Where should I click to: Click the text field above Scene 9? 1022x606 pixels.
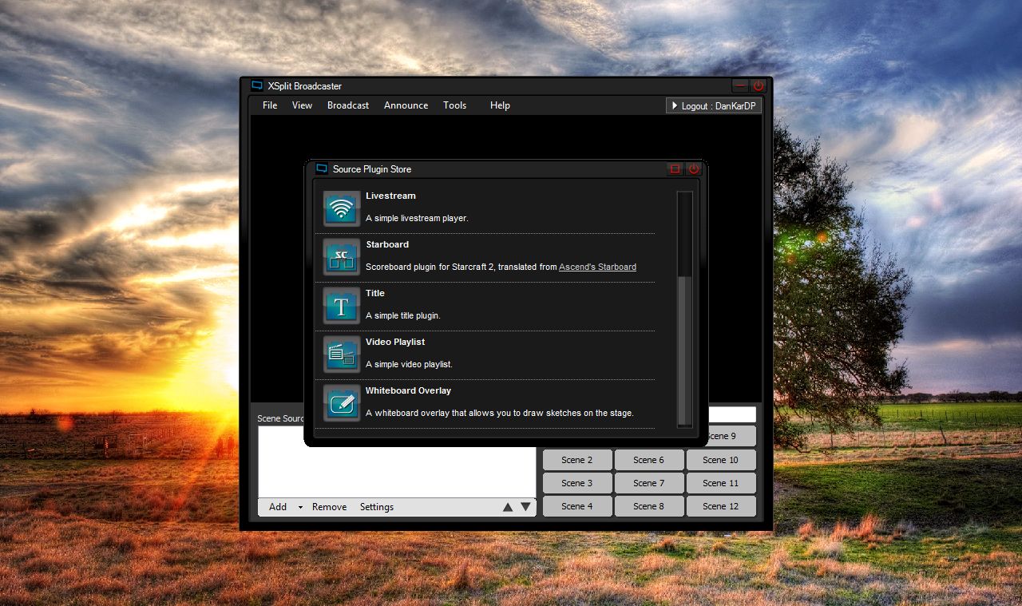click(x=731, y=414)
